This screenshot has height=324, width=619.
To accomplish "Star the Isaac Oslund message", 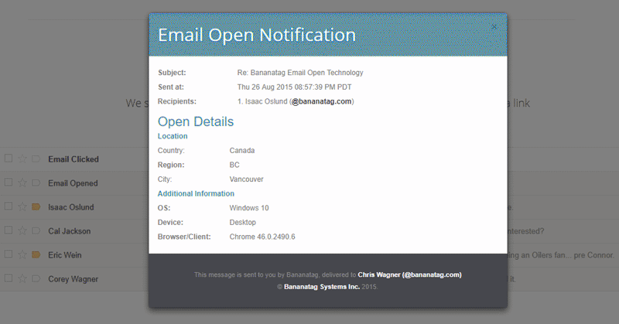I will (x=22, y=206).
